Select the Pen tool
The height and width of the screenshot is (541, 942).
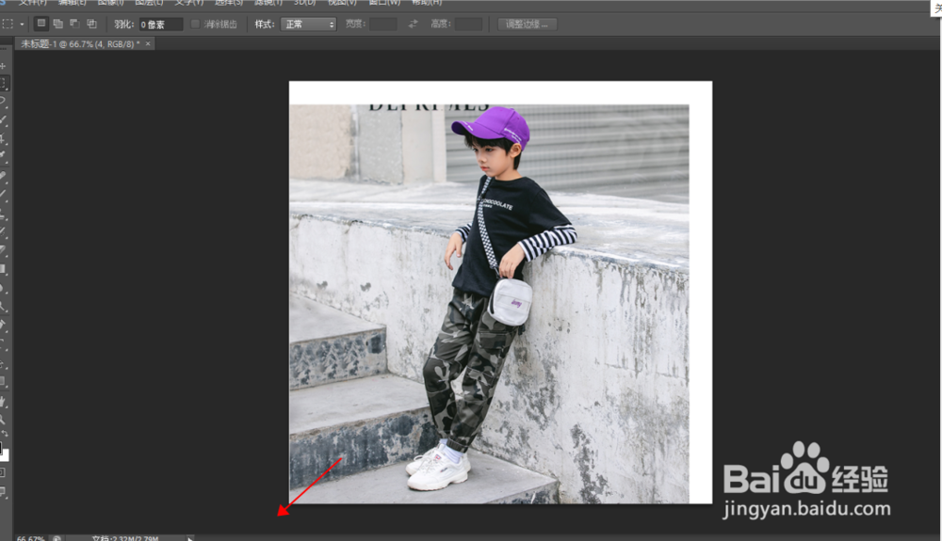click(3, 326)
